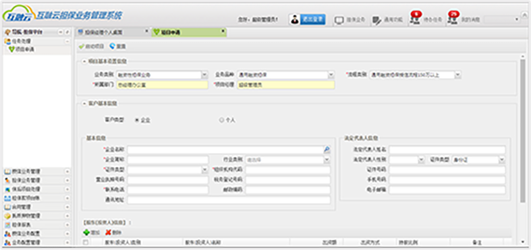Expand 担保报表 left menu section
The height and width of the screenshot is (250, 531).
coord(67,224)
